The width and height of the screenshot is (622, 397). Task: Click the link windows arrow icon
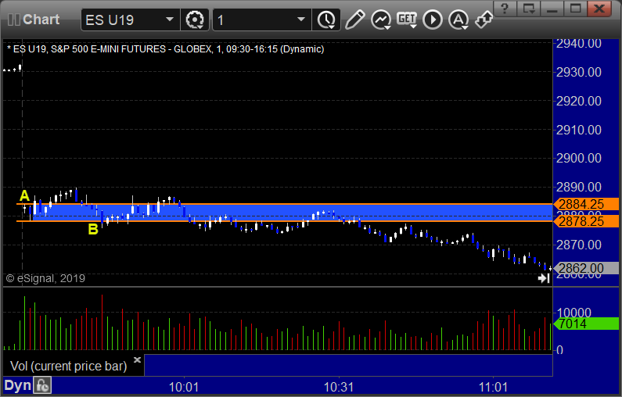pos(484,20)
